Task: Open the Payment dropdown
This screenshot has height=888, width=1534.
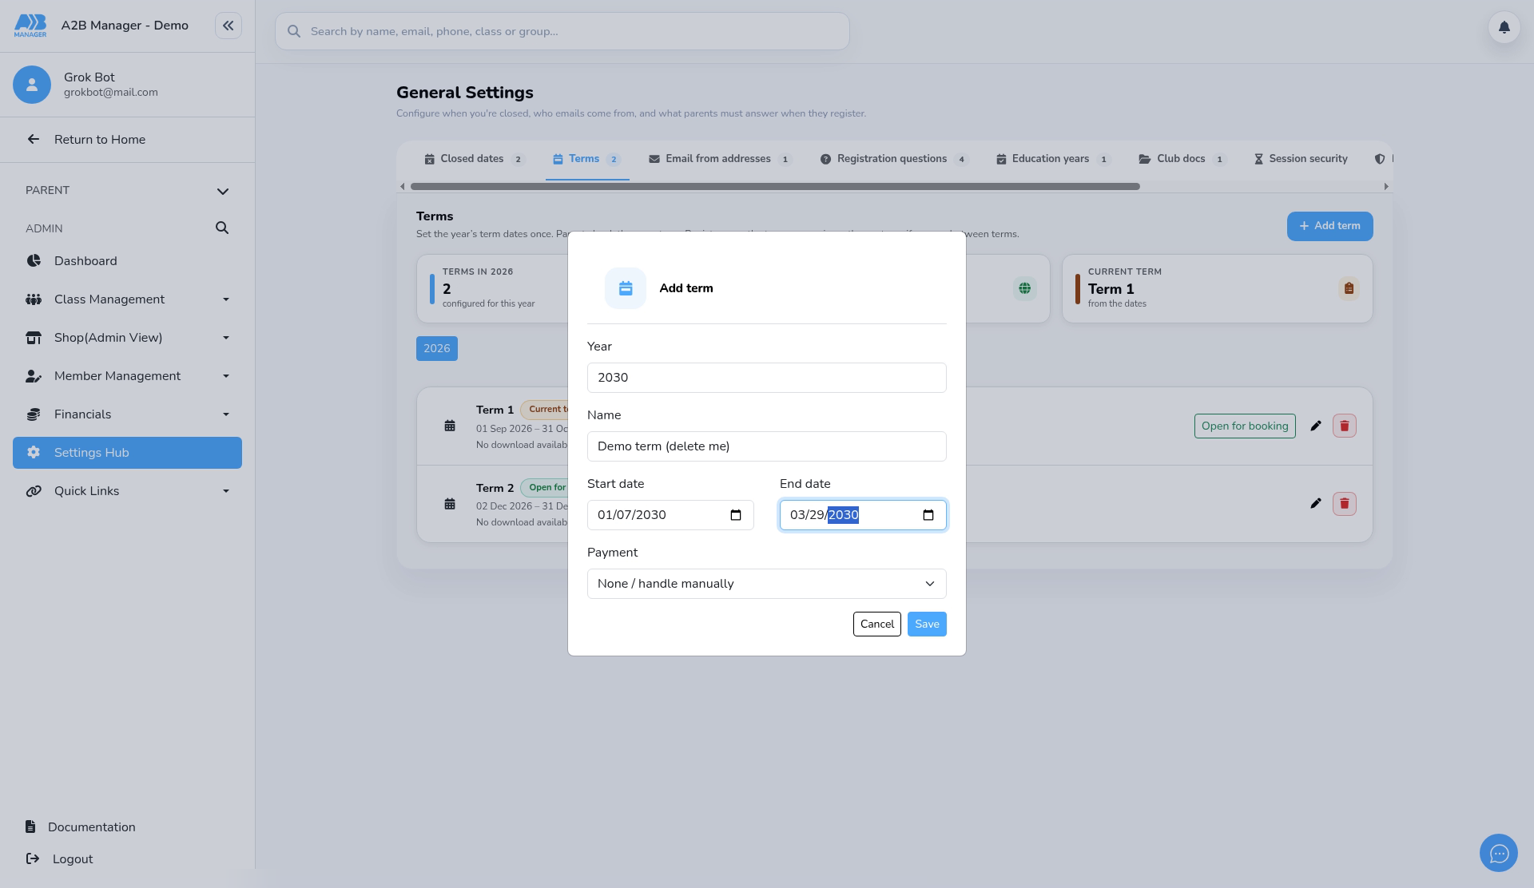Action: 767,584
